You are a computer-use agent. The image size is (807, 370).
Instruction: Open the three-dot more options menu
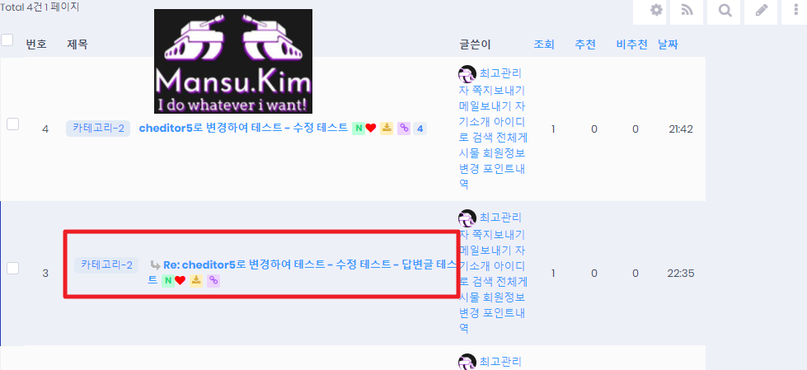click(797, 10)
